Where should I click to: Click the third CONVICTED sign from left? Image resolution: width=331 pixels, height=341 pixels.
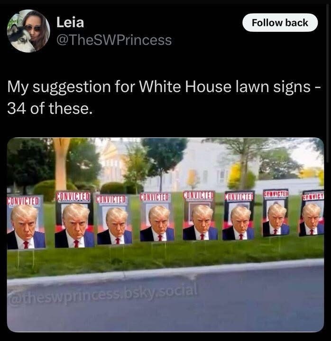point(114,219)
